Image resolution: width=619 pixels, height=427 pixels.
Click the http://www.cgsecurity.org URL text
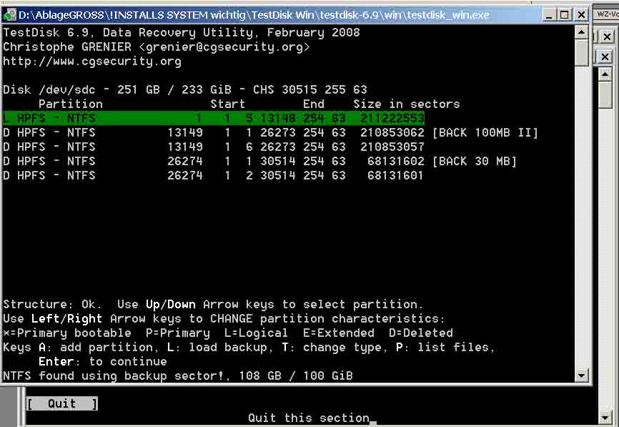point(92,62)
